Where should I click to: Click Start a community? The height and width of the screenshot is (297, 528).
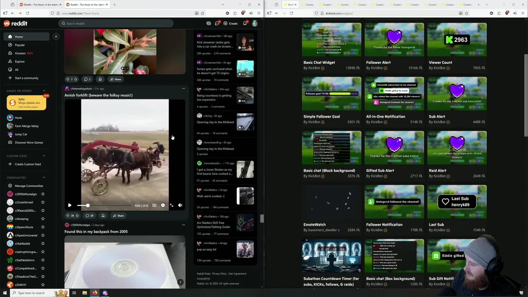26,78
